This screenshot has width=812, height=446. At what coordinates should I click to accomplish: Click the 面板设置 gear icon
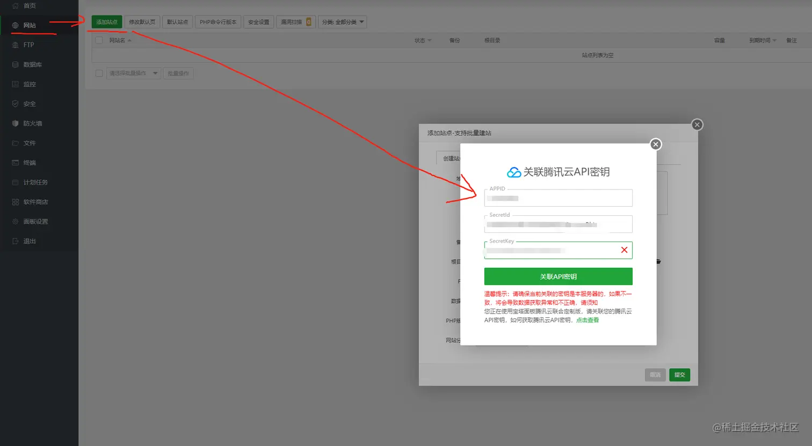15,222
